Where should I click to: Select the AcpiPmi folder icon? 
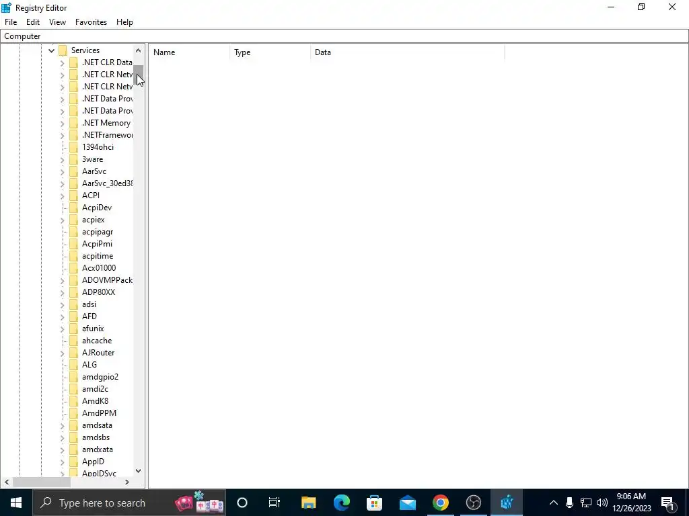(x=74, y=244)
